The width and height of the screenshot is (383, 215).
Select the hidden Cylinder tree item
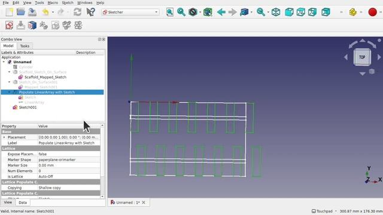26,67
